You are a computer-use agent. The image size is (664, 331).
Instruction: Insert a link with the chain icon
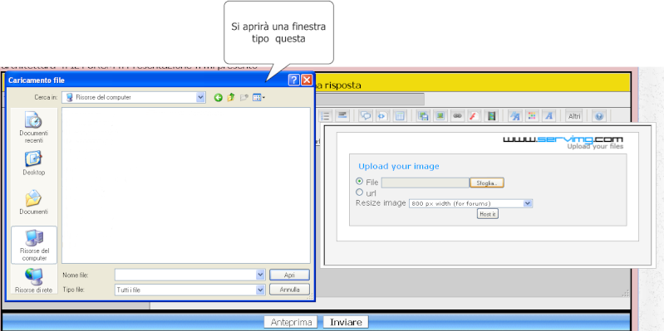457,116
